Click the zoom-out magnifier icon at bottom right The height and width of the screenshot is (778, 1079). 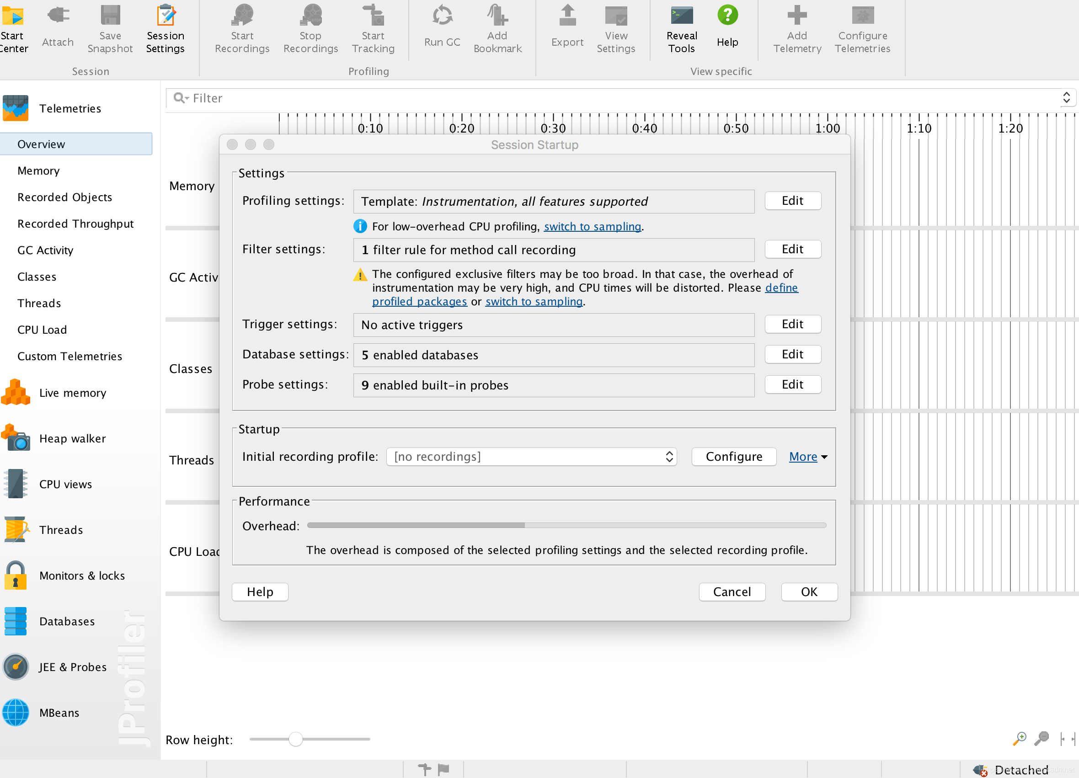[x=1041, y=739]
